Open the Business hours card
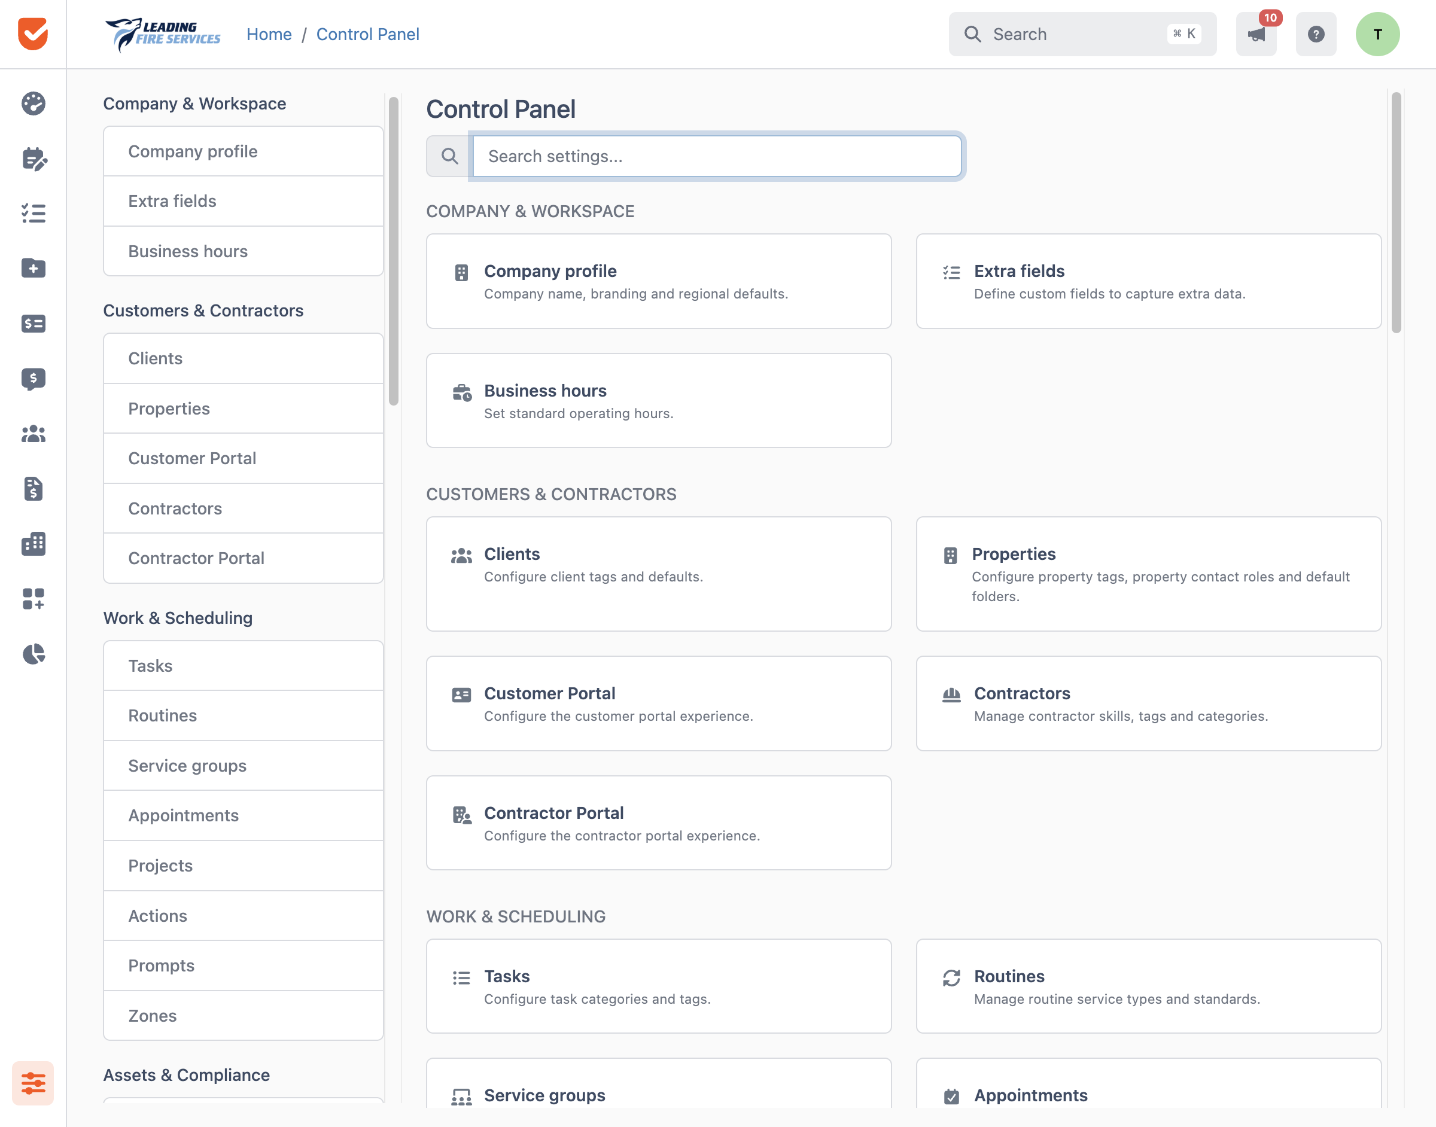1436x1127 pixels. (659, 401)
